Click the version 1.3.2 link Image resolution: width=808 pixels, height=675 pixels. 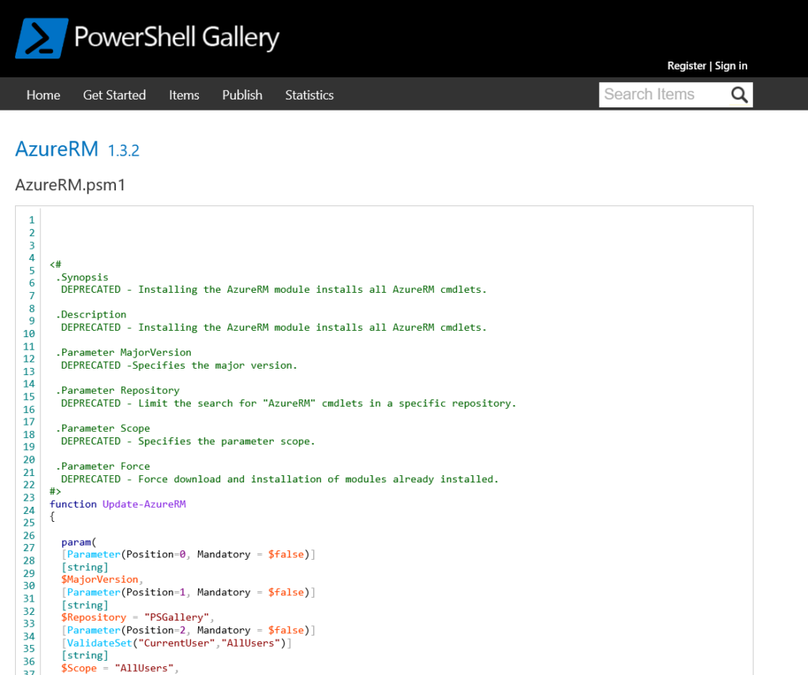[x=123, y=150]
